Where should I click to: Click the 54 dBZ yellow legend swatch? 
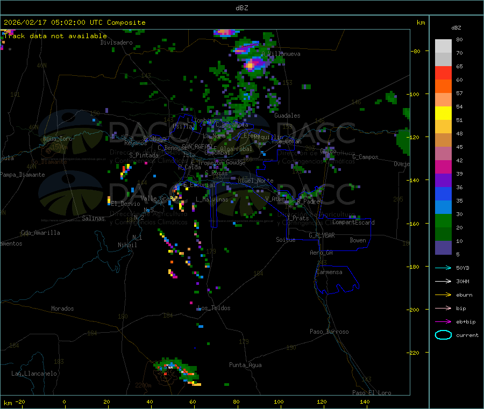pyautogui.click(x=443, y=113)
